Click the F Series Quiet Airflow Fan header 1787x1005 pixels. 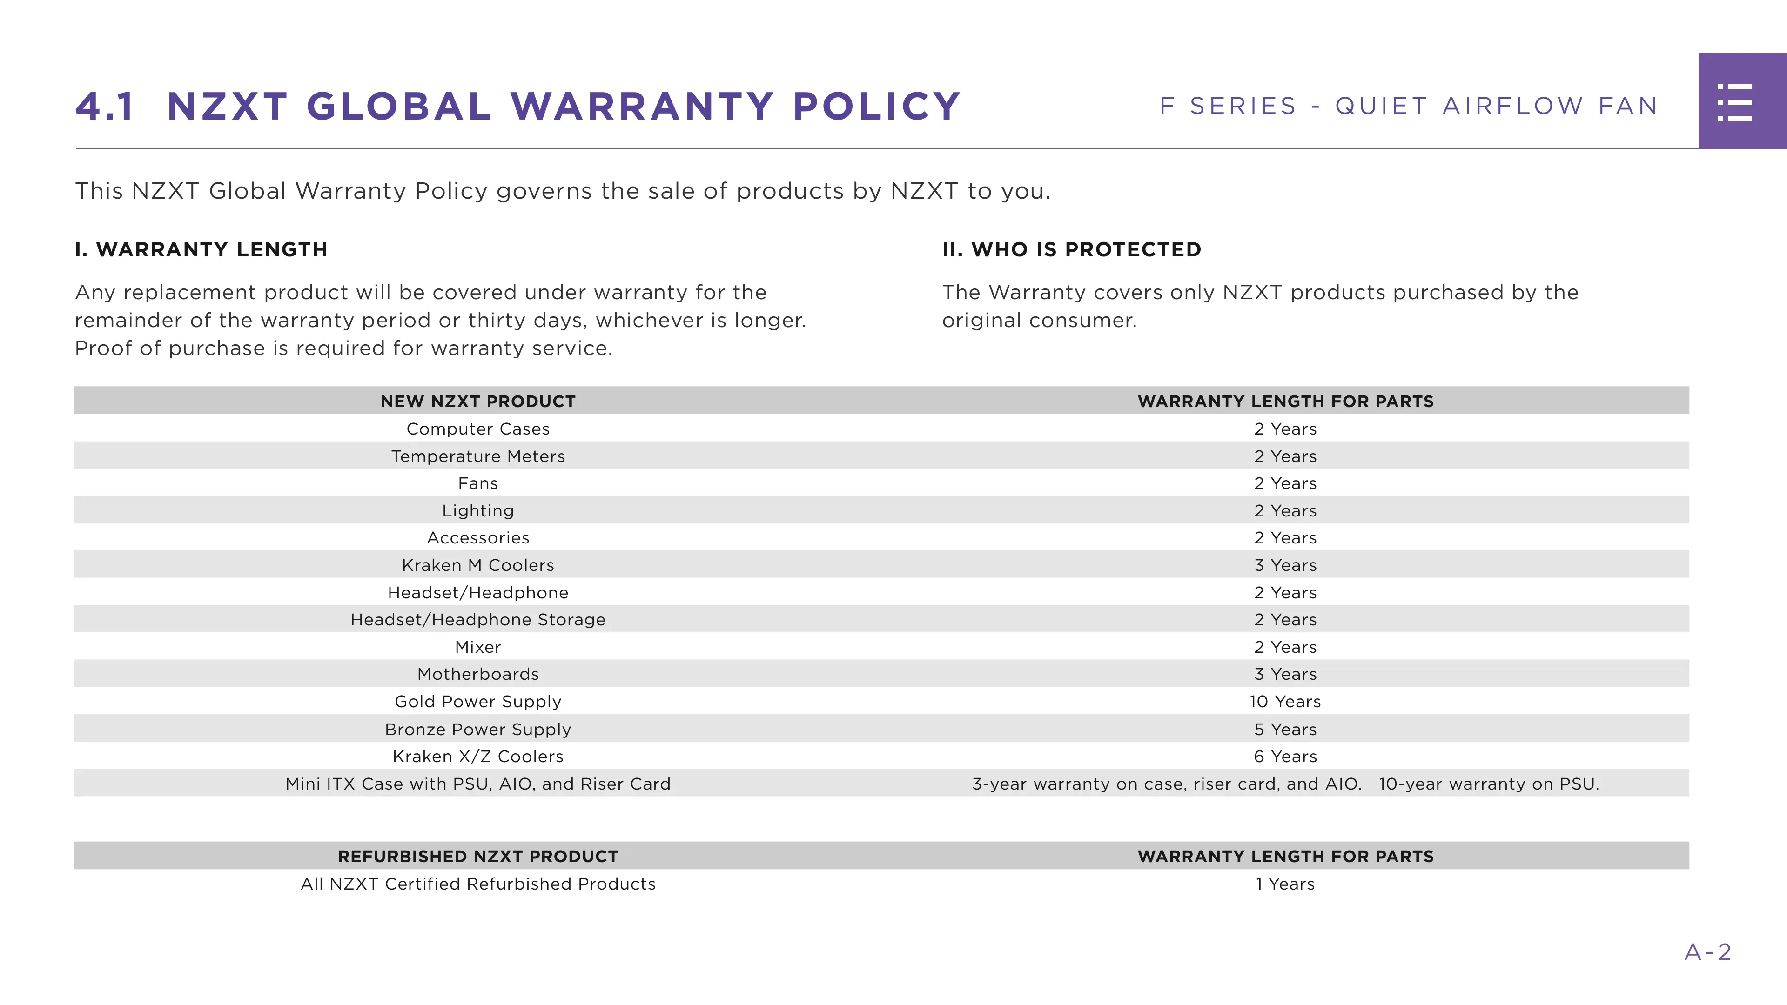1408,106
